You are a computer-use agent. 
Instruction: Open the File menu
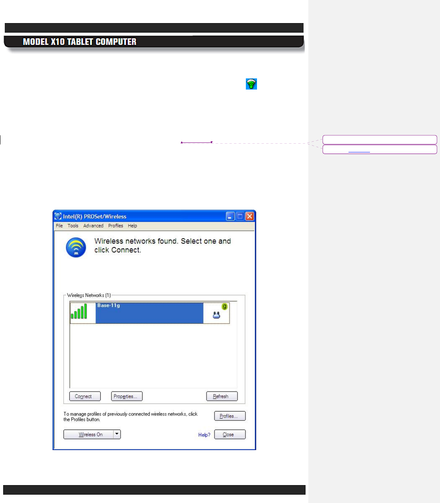tap(59, 226)
